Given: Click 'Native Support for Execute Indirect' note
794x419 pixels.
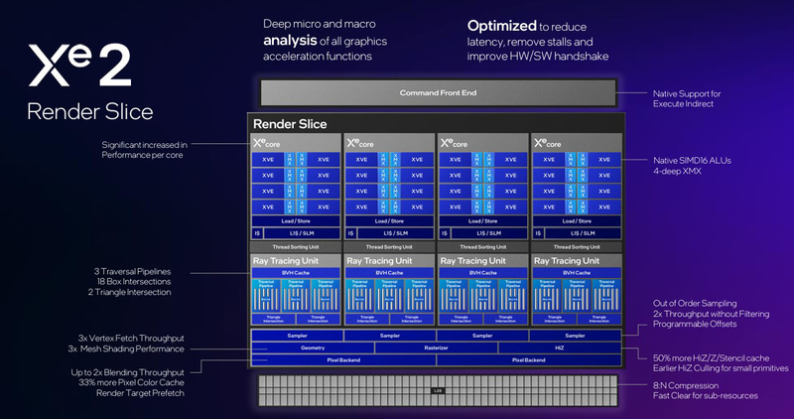Looking at the screenshot, I should click(687, 99).
